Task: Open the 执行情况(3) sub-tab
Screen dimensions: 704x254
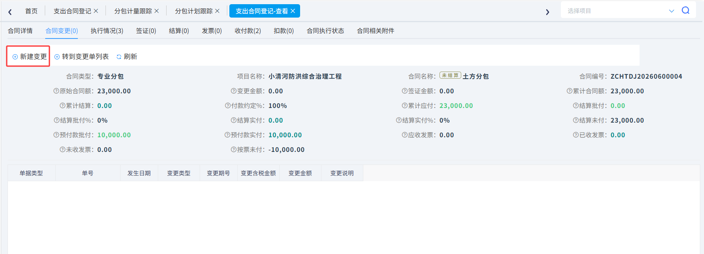Action: coord(107,31)
